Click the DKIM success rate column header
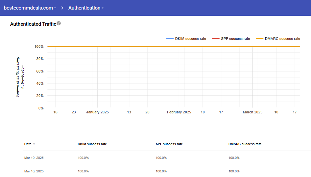 92,144
